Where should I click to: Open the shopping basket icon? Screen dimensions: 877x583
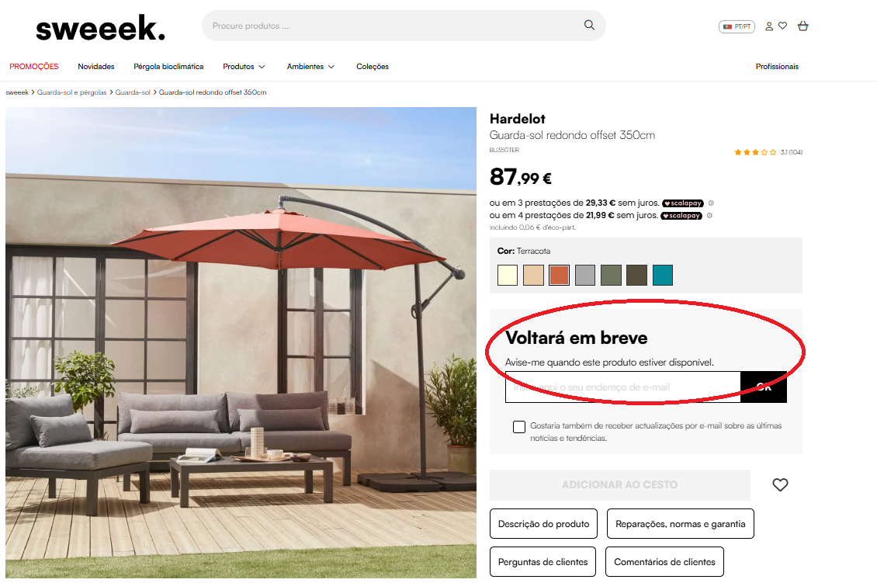point(803,26)
